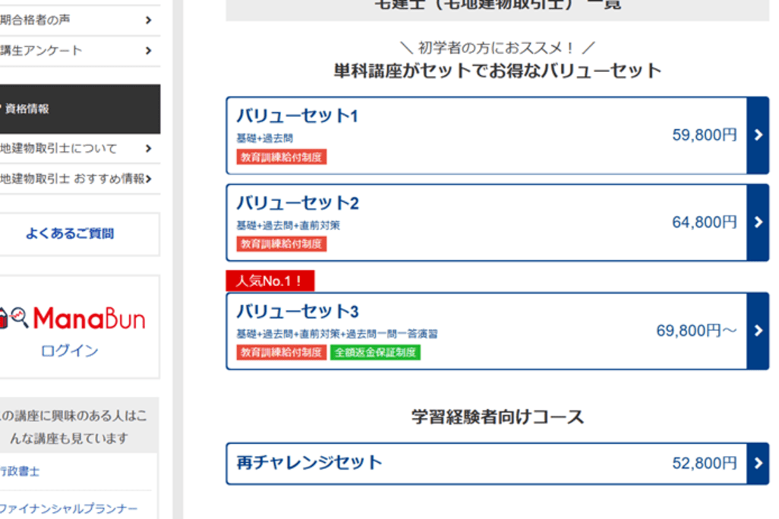This screenshot has height=519, width=779.
Task: Open the よくあるご質問 button
Action: point(70,234)
